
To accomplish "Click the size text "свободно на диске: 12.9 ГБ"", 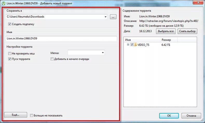I will click(x=166, y=26).
